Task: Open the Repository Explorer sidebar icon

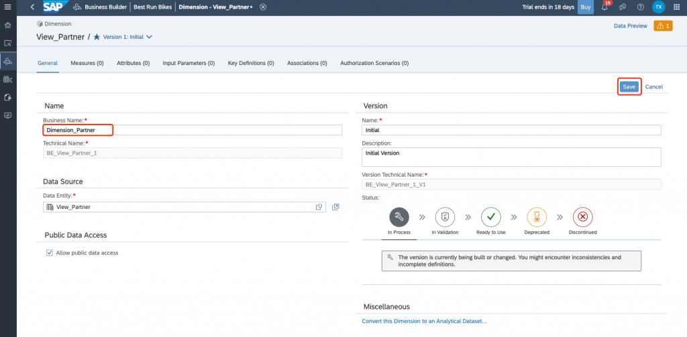Action: click(x=7, y=43)
